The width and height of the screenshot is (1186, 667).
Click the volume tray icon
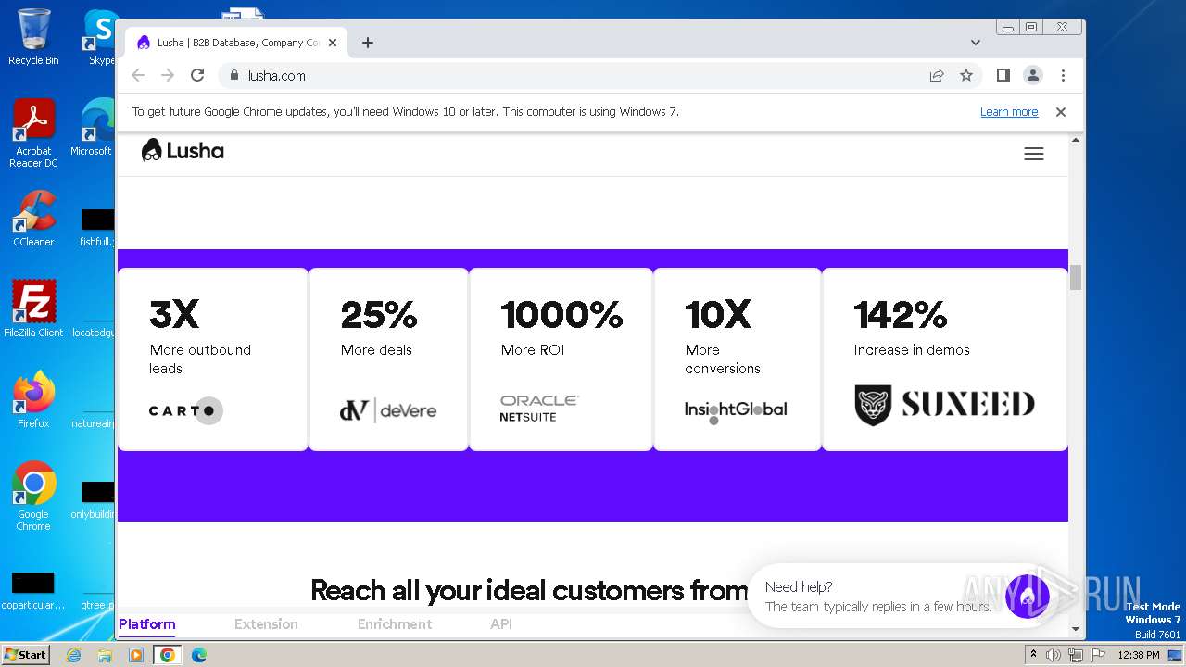(1054, 655)
